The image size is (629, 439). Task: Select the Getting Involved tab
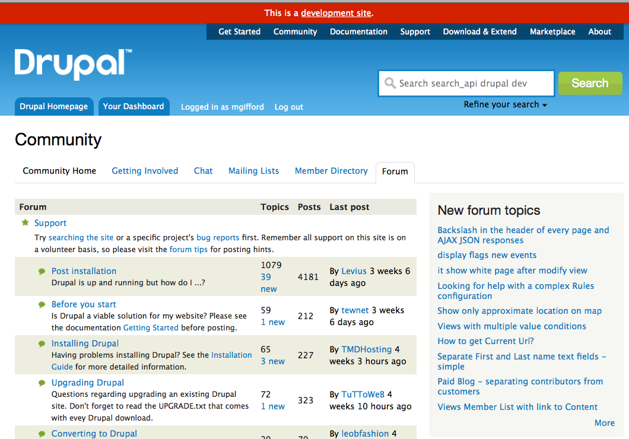point(145,171)
